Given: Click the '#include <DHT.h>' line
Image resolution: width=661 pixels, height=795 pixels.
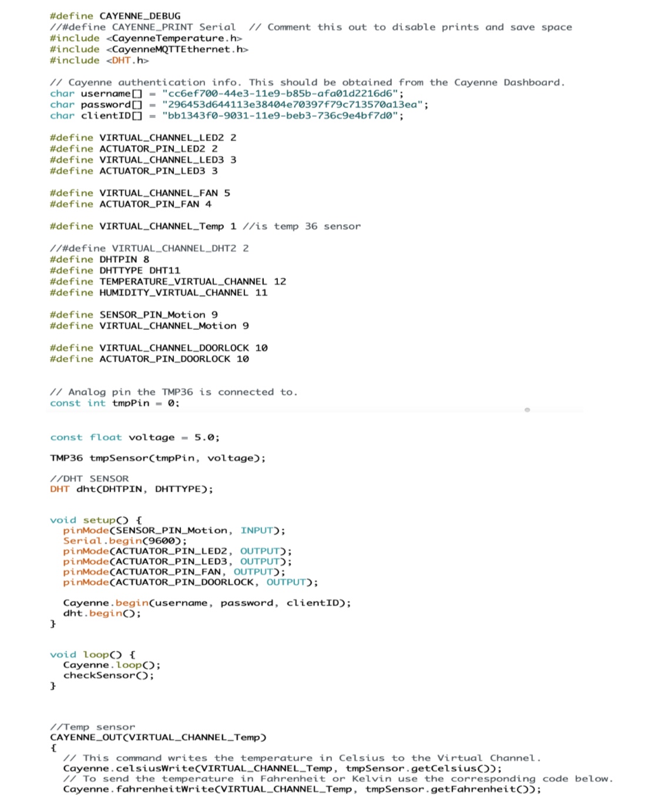Looking at the screenshot, I should click(x=99, y=61).
